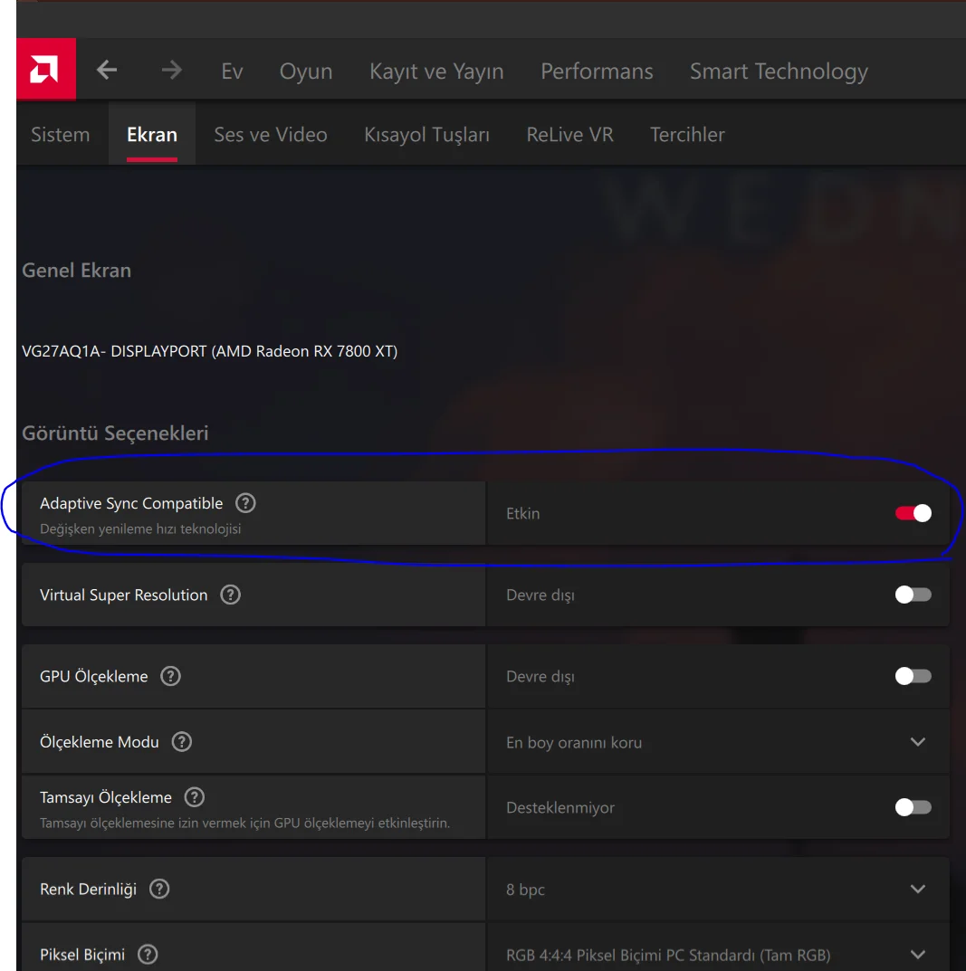Viewport: 966px width, 971px height.
Task: Expand the Ölçekleme Modu dropdown
Action: [917, 742]
